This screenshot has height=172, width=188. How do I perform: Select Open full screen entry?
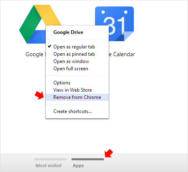click(77, 69)
